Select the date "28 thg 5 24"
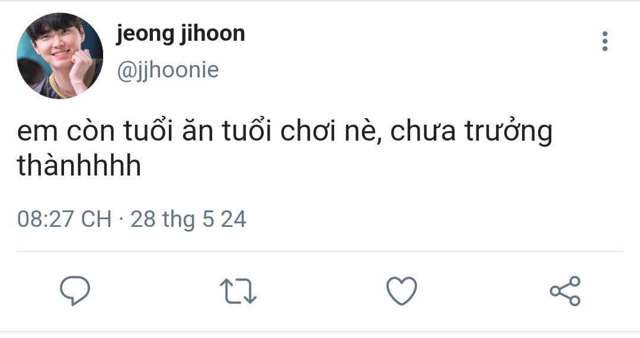 click(x=188, y=219)
